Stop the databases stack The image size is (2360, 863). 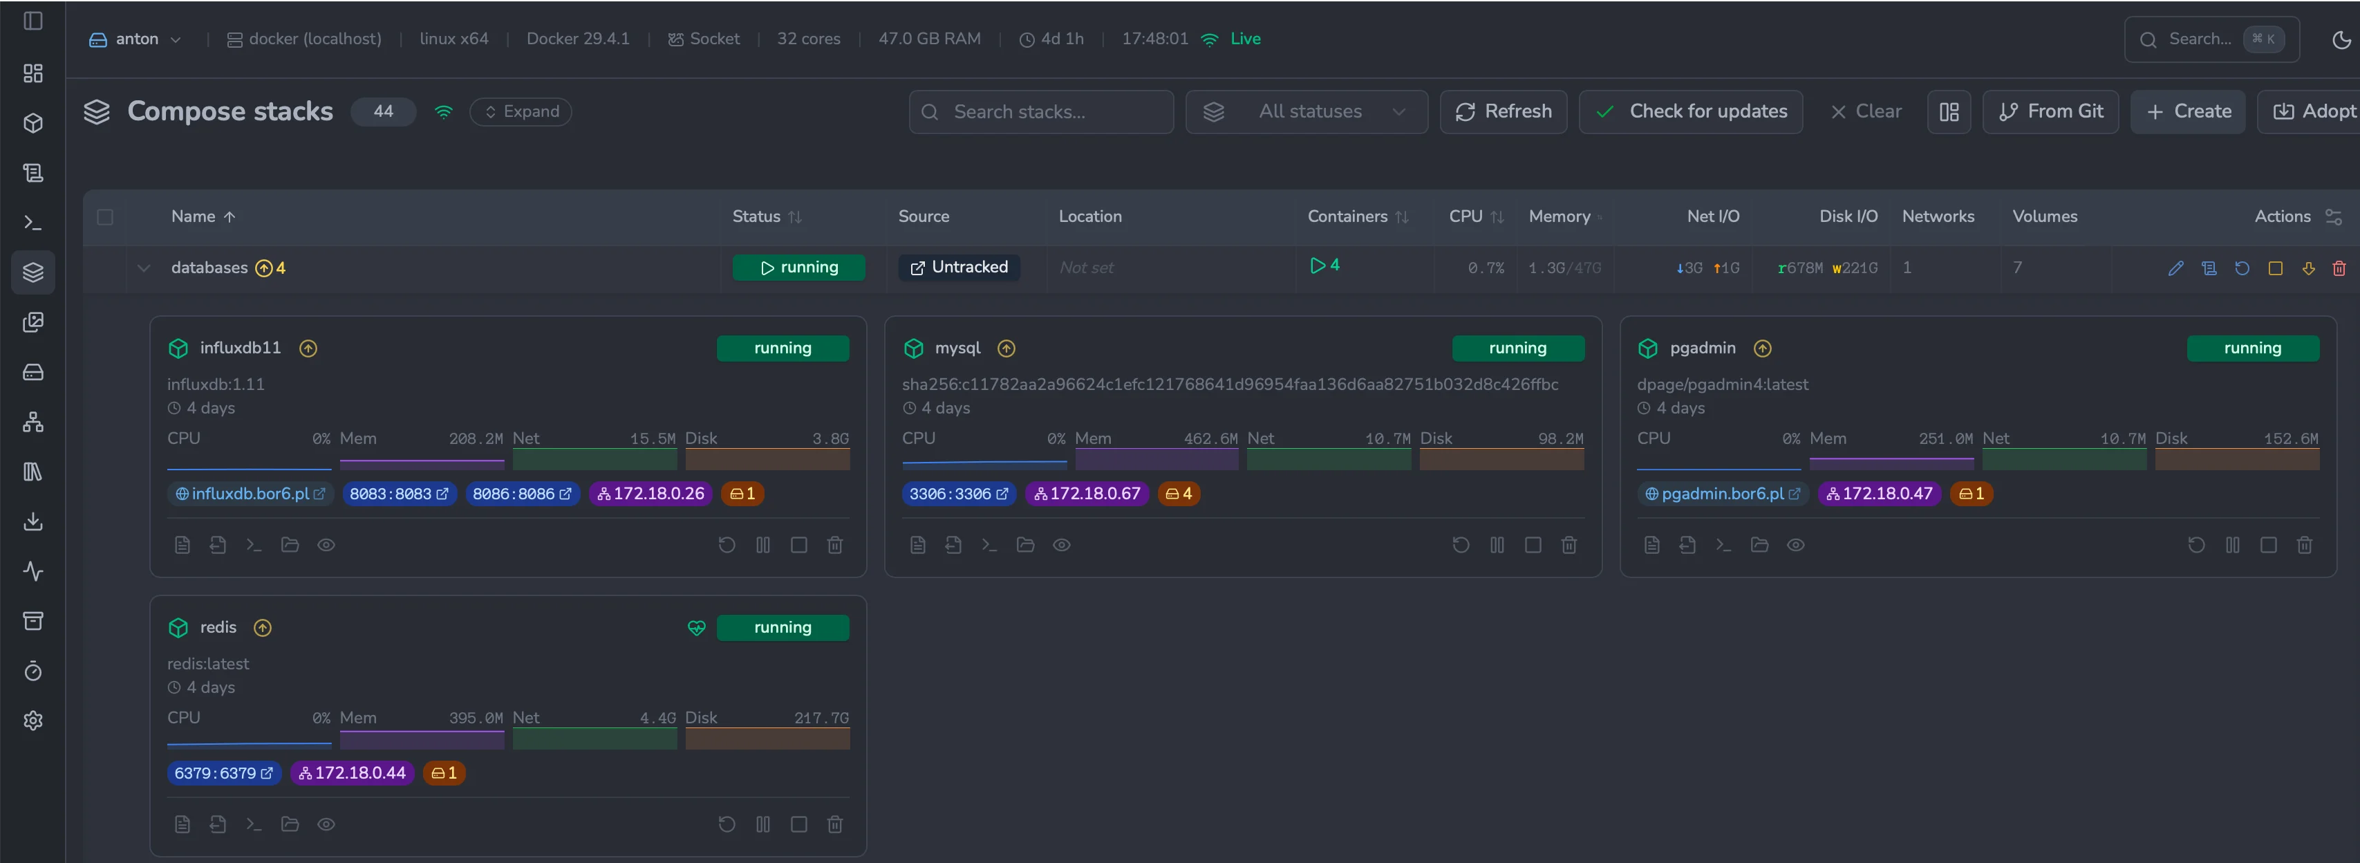click(x=2275, y=268)
